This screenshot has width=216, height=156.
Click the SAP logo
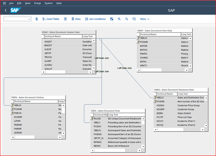click(x=16, y=10)
